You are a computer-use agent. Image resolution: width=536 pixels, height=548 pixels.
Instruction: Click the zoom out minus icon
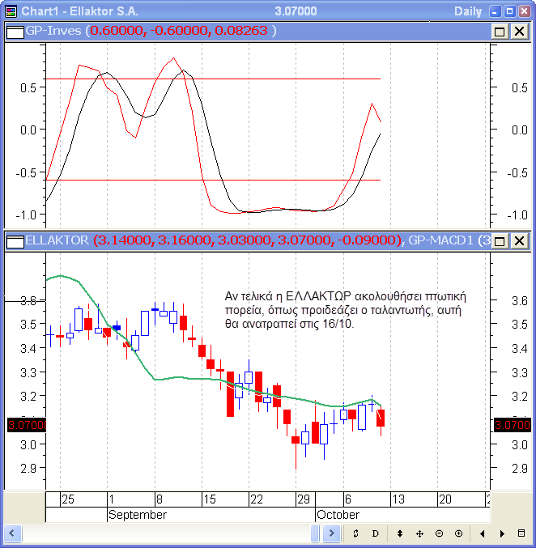(x=439, y=533)
